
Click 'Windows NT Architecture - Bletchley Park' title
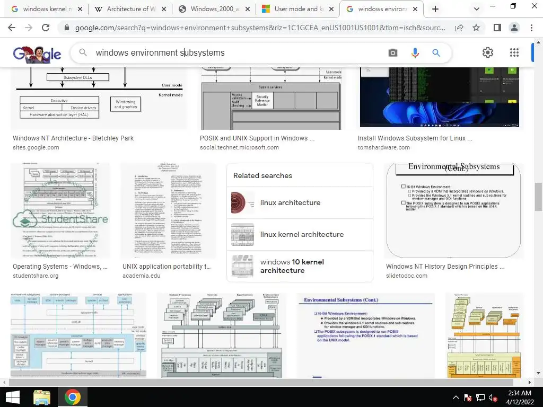(x=73, y=138)
